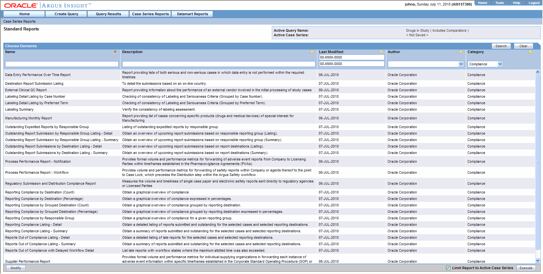Click the Last Modified end date field

352,64
